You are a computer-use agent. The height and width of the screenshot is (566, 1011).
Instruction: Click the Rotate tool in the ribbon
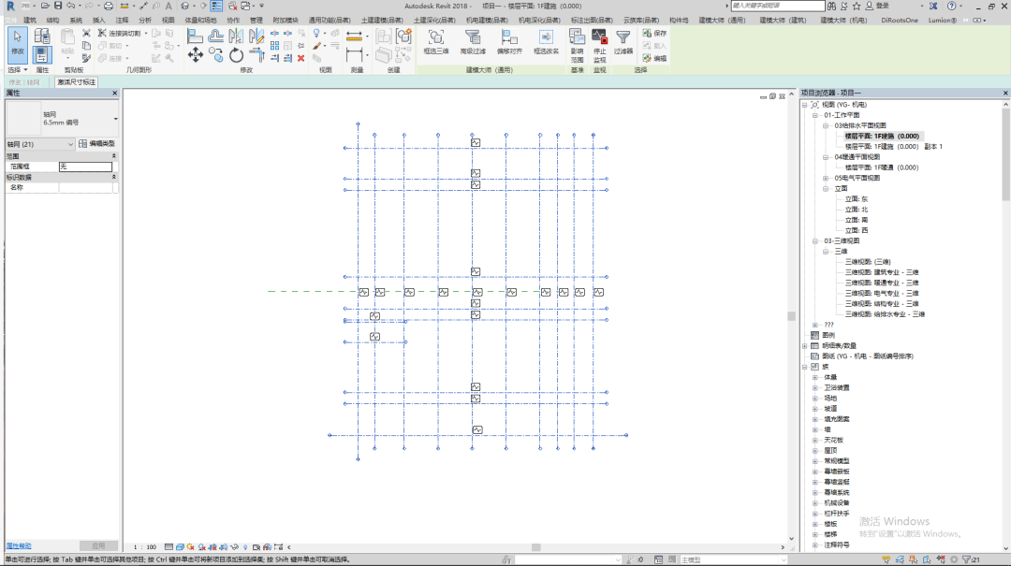236,55
